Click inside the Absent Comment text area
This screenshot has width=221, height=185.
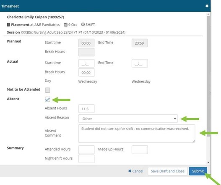(137, 134)
